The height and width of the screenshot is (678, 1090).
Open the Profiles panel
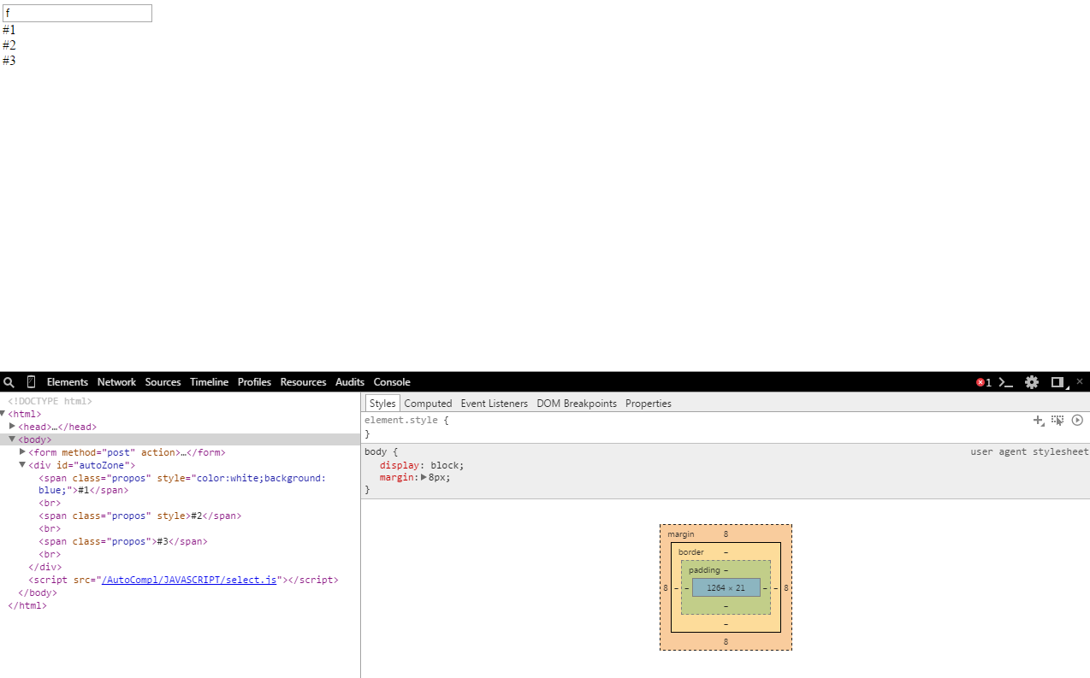[254, 382]
